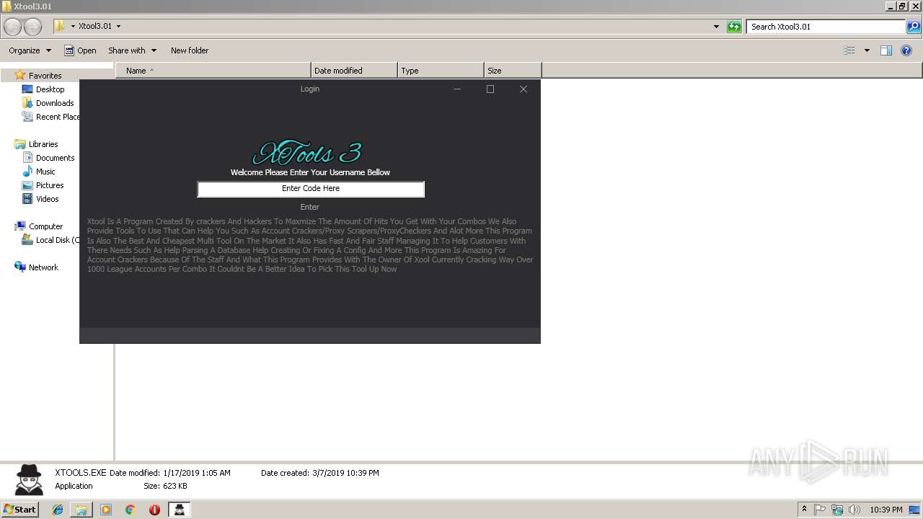Launch Internet Explorer from taskbar
923x519 pixels.
(x=58, y=510)
